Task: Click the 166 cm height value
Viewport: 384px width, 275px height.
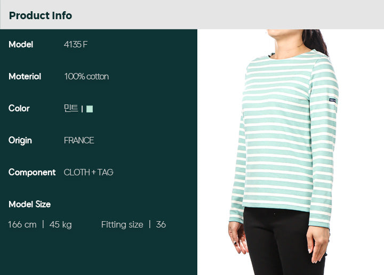Action: [22, 224]
